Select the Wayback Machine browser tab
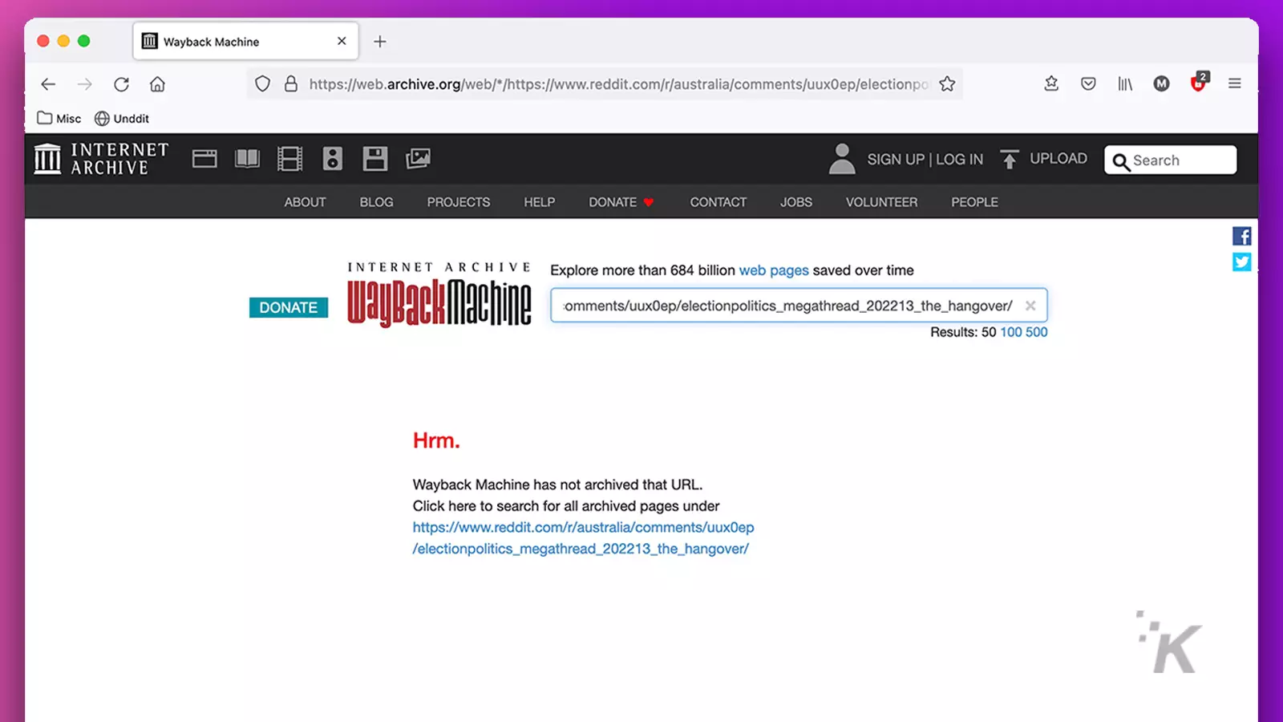This screenshot has width=1283, height=722. 245,42
